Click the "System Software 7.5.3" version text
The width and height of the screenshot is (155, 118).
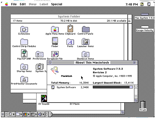pyautogui.click(x=108, y=69)
